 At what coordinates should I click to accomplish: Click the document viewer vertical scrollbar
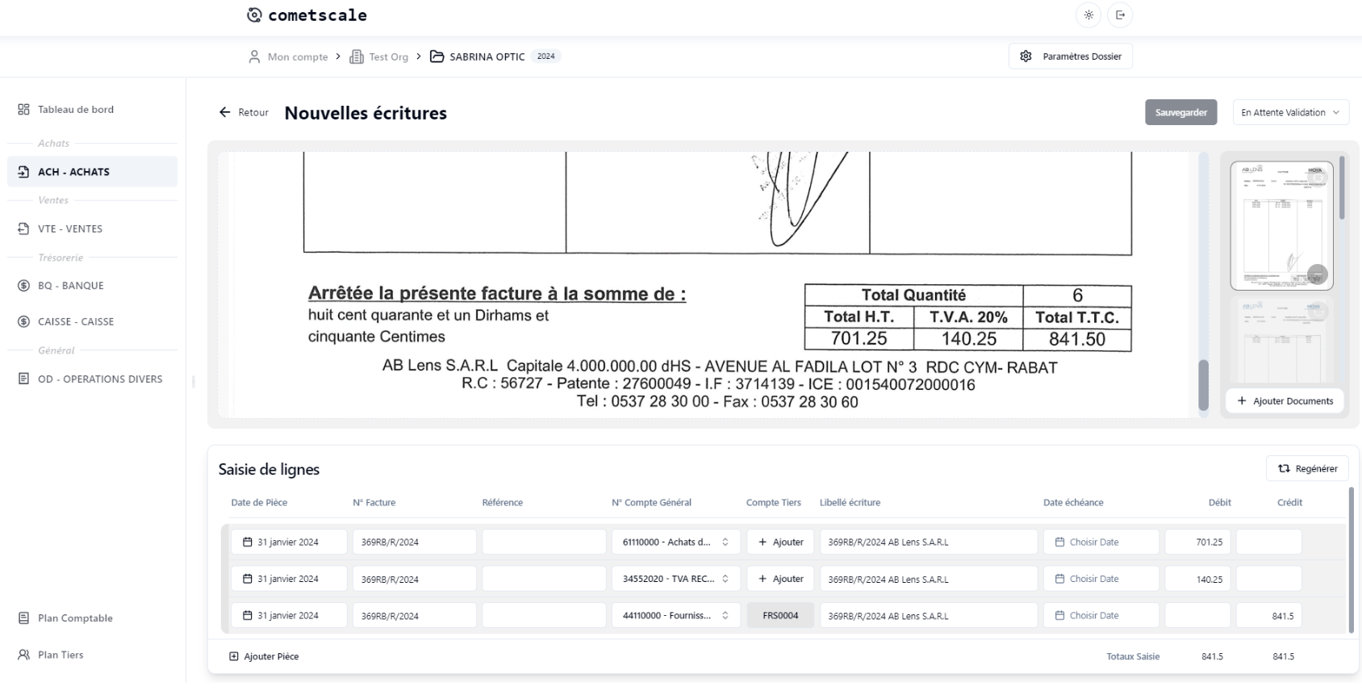(x=1203, y=383)
